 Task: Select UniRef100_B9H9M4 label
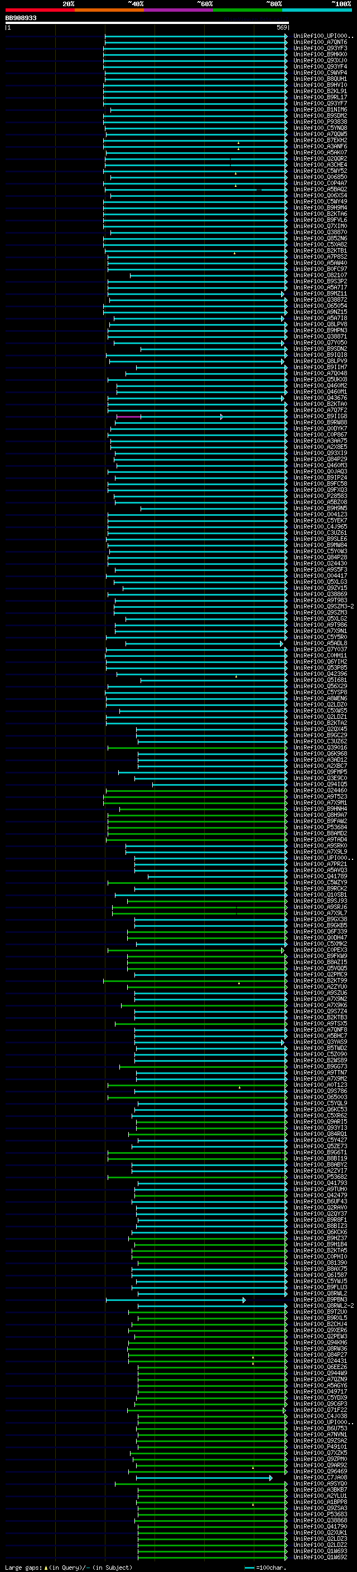coord(320,207)
